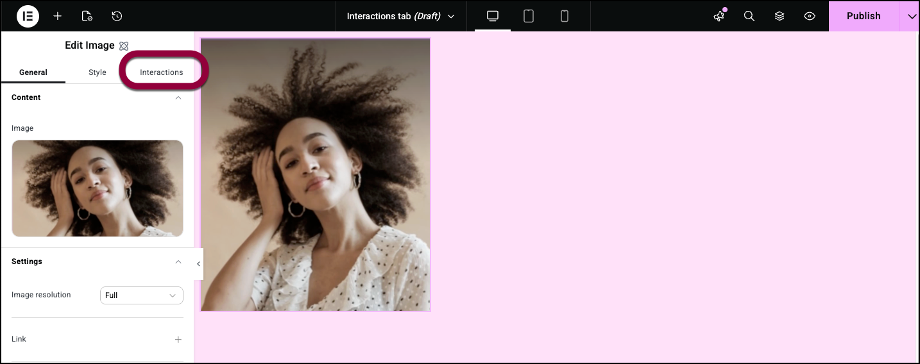Switch to mobile device view
Viewport: 920px width, 364px height.
click(565, 16)
